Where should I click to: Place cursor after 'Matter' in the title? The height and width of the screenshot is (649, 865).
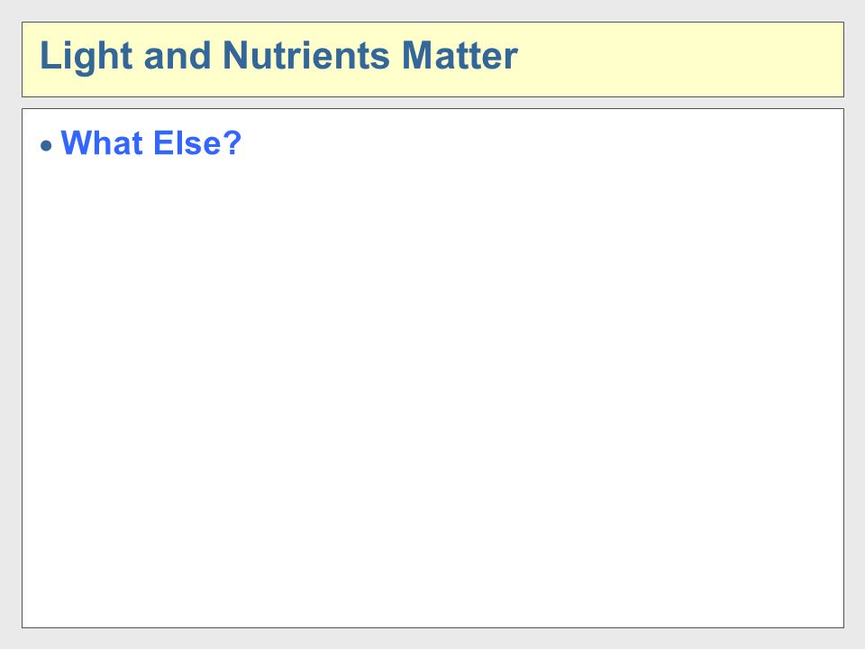[520, 56]
